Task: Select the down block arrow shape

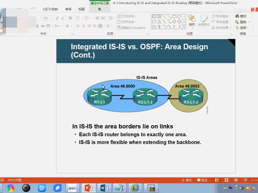Action: pyautogui.click(x=179, y=22)
